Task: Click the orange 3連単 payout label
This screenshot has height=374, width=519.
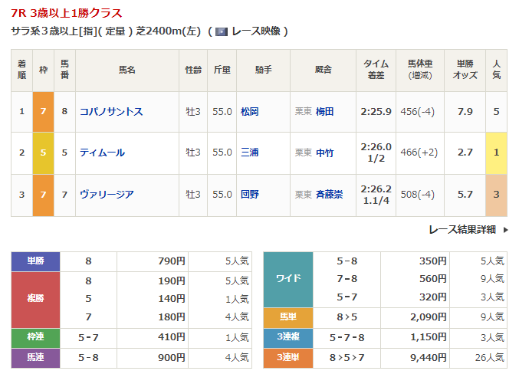Action: point(288,356)
